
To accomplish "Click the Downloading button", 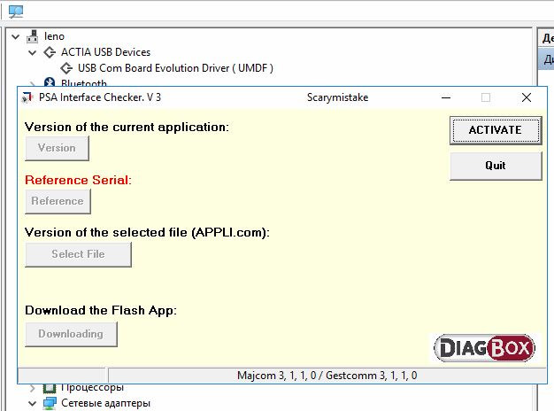I will (71, 334).
